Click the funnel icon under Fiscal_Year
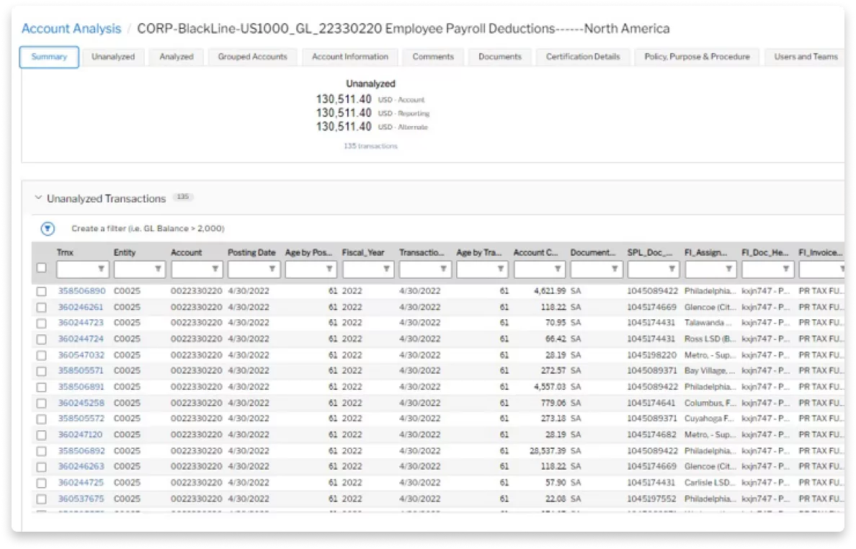The width and height of the screenshot is (856, 549). coord(386,269)
